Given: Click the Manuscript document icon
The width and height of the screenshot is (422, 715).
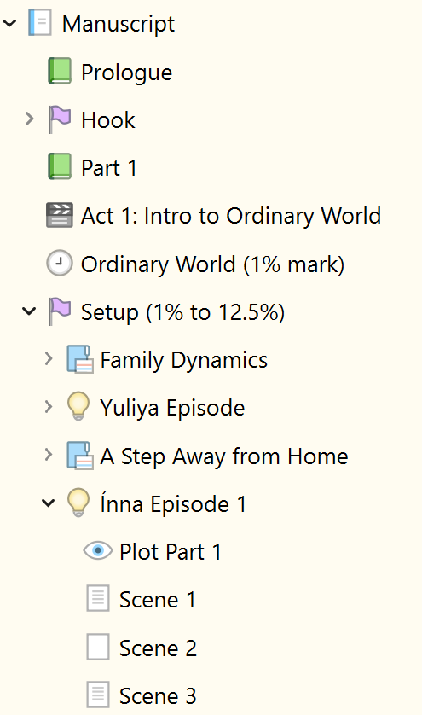Looking at the screenshot, I should [40, 23].
